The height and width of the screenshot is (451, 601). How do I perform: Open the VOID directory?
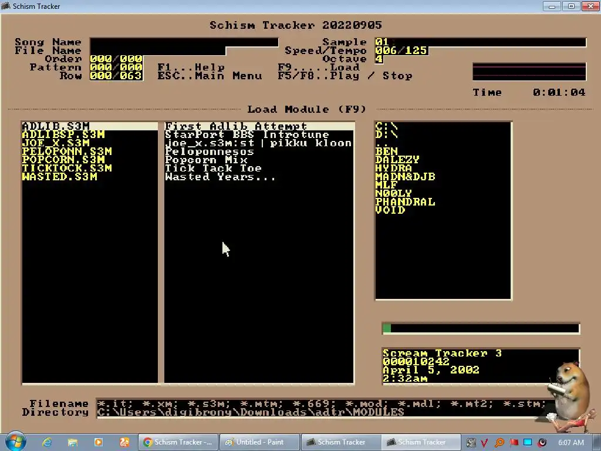pyautogui.click(x=390, y=211)
